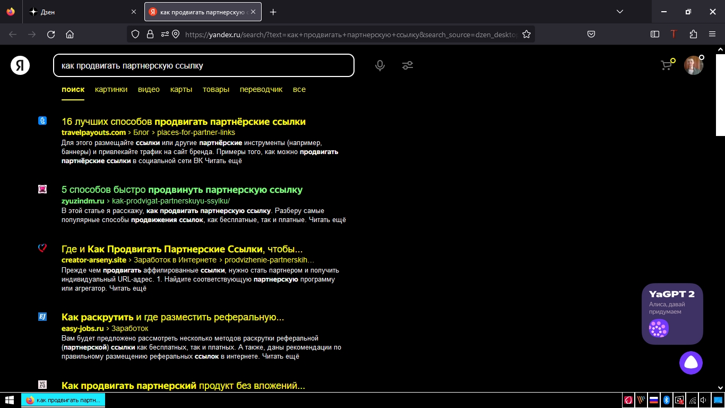The image size is (725, 408).
Task: Click Читать ещё under the creator-arseny result
Action: coord(128,288)
